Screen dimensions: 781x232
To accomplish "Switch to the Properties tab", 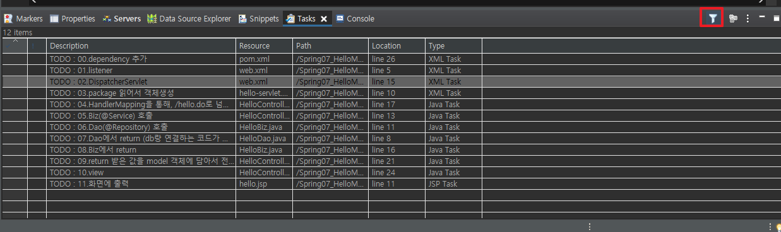I will coord(73,19).
